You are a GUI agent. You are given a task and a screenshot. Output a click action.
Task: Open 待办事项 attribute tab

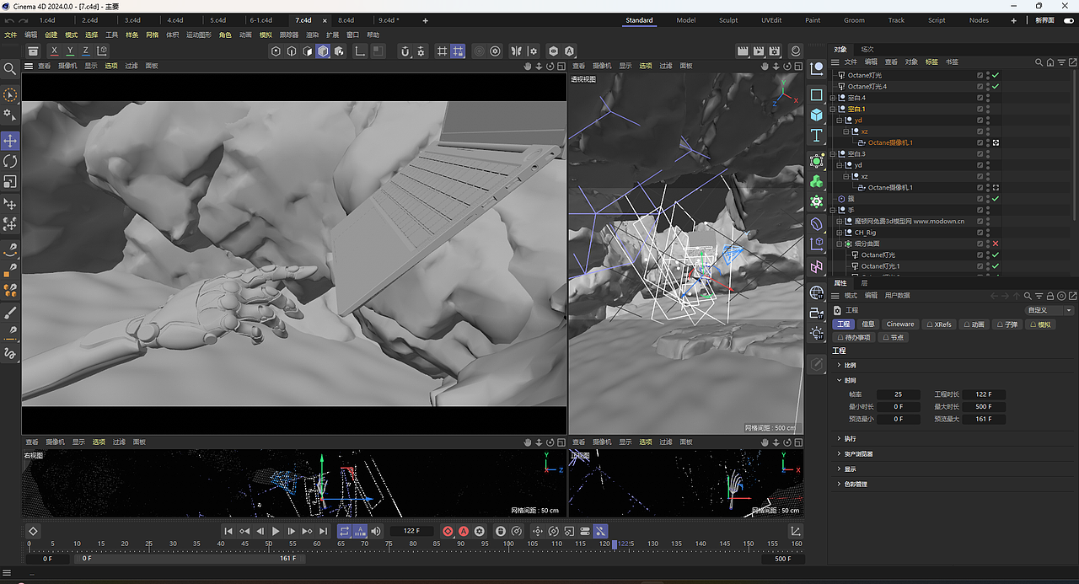pyautogui.click(x=854, y=337)
